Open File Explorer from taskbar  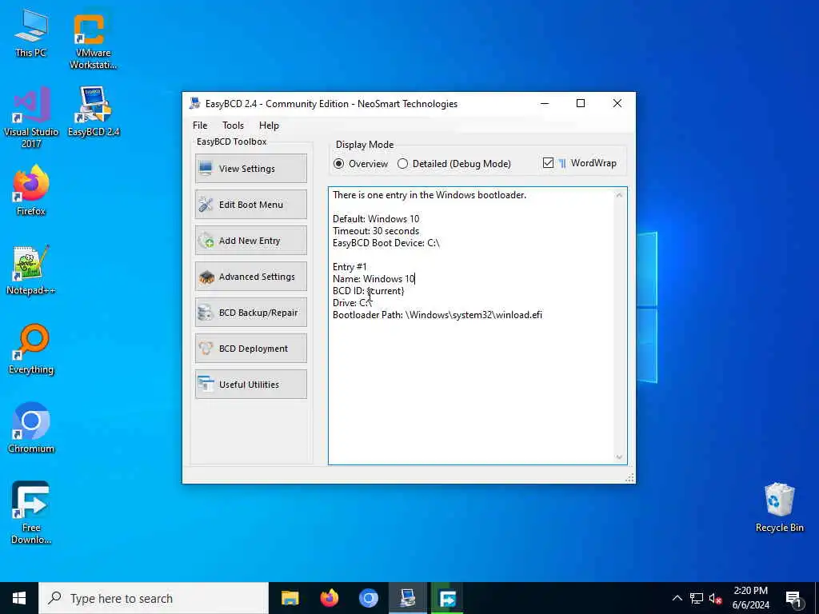(x=290, y=598)
